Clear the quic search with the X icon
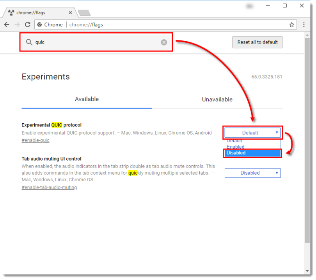Screen dimensions: 316x280 [164, 42]
